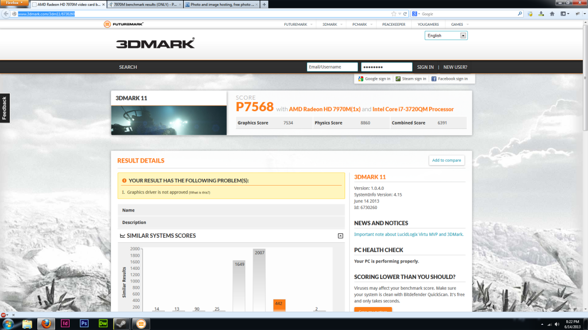Click the 3DMARK main logo
Screen dimensions: 588x330
coord(155,44)
